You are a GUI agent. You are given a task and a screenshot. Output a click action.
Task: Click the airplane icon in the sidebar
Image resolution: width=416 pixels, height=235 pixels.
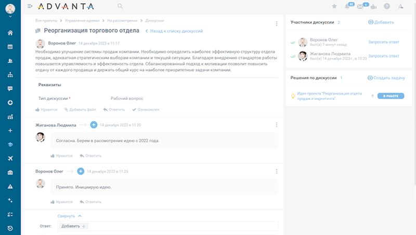pyautogui.click(x=10, y=158)
